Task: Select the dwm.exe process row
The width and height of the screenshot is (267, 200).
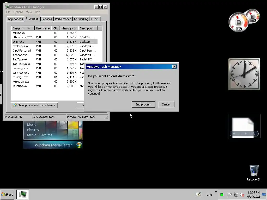Action: 55,42
